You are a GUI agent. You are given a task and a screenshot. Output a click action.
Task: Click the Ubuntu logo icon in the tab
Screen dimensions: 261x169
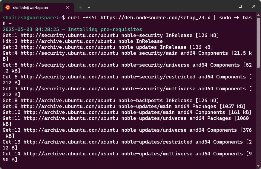(8, 7)
